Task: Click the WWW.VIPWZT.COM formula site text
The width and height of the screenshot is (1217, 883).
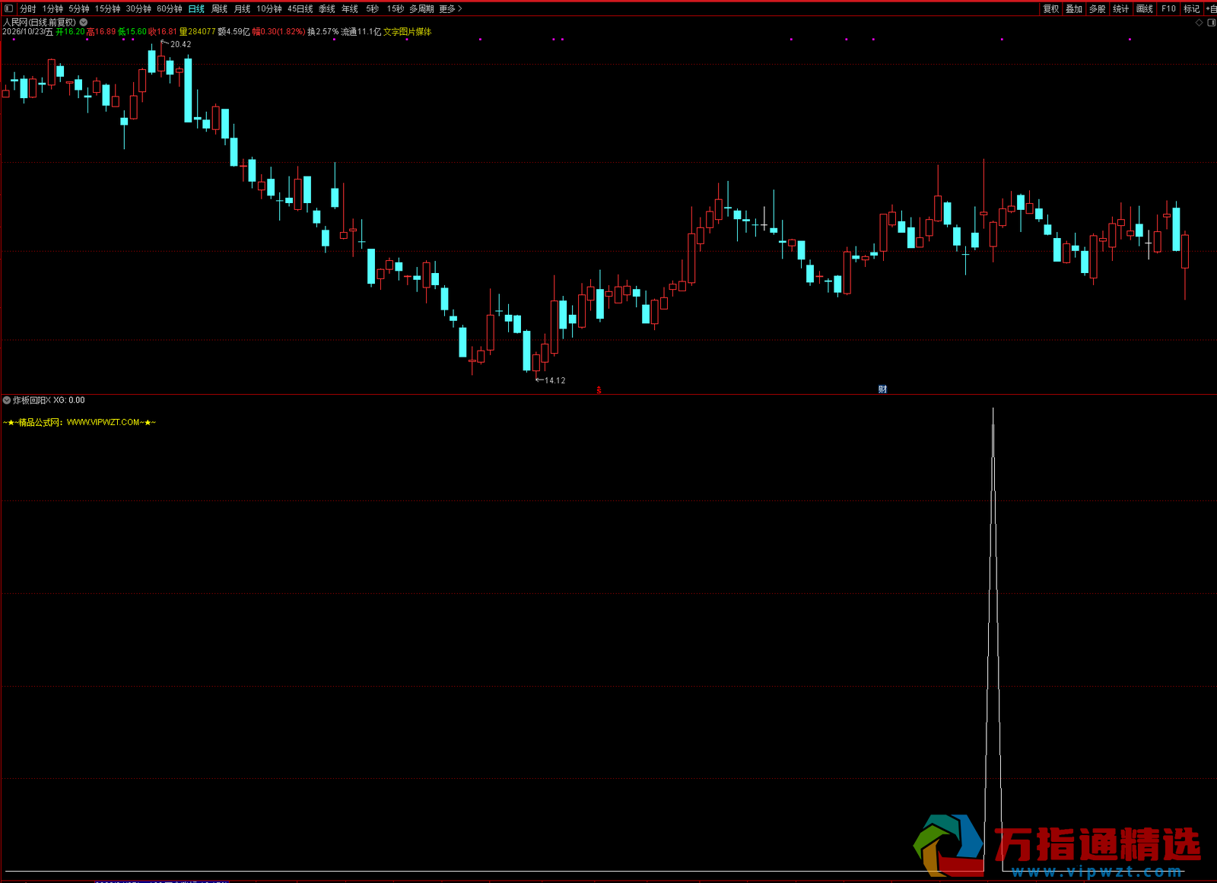Action: tap(103, 422)
